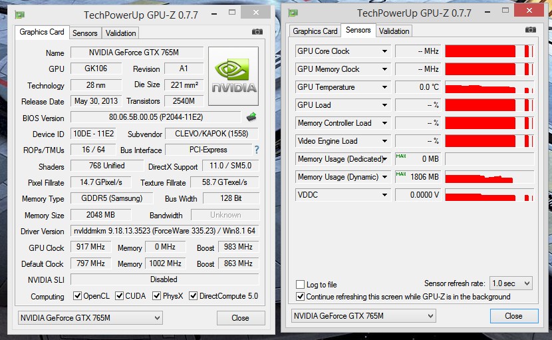Select the Sensors tab in right window

point(358,30)
